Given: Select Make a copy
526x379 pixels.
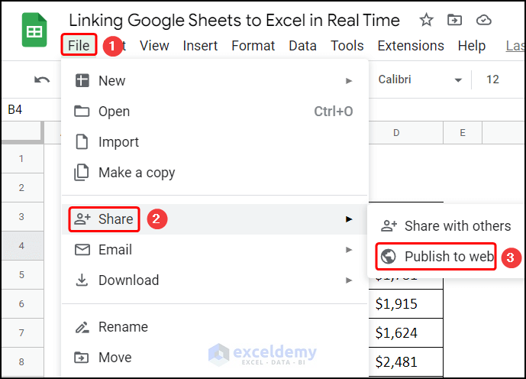Looking at the screenshot, I should [x=215, y=173].
